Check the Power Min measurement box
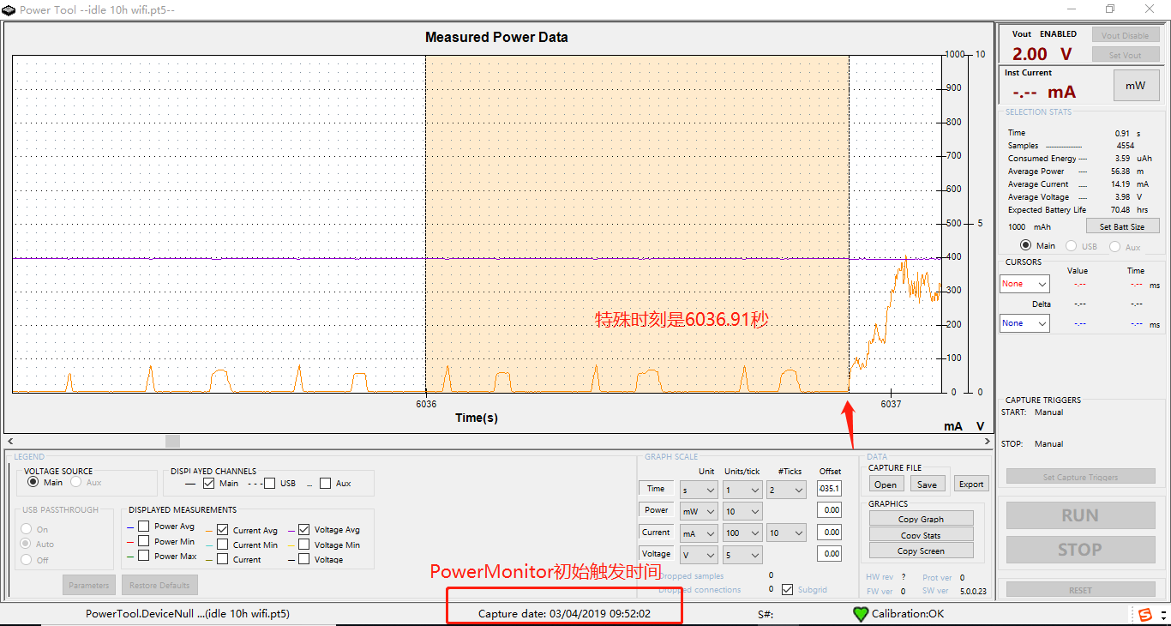 tap(144, 541)
